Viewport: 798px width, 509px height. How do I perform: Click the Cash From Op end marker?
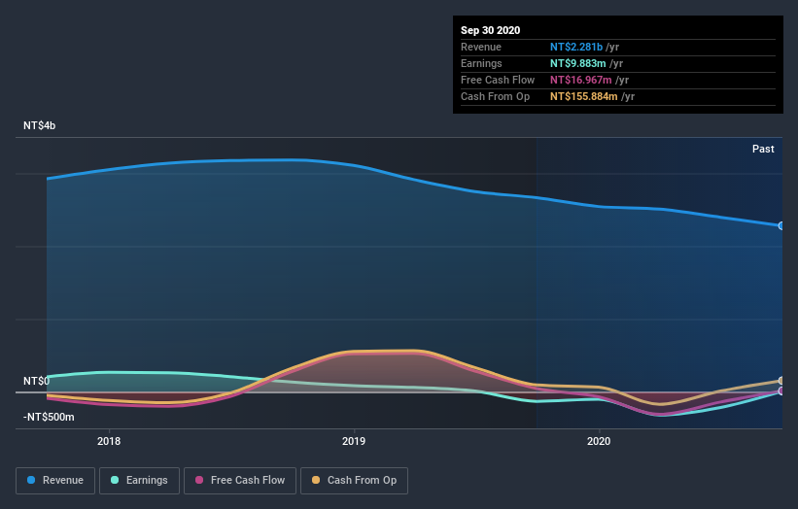coord(781,381)
